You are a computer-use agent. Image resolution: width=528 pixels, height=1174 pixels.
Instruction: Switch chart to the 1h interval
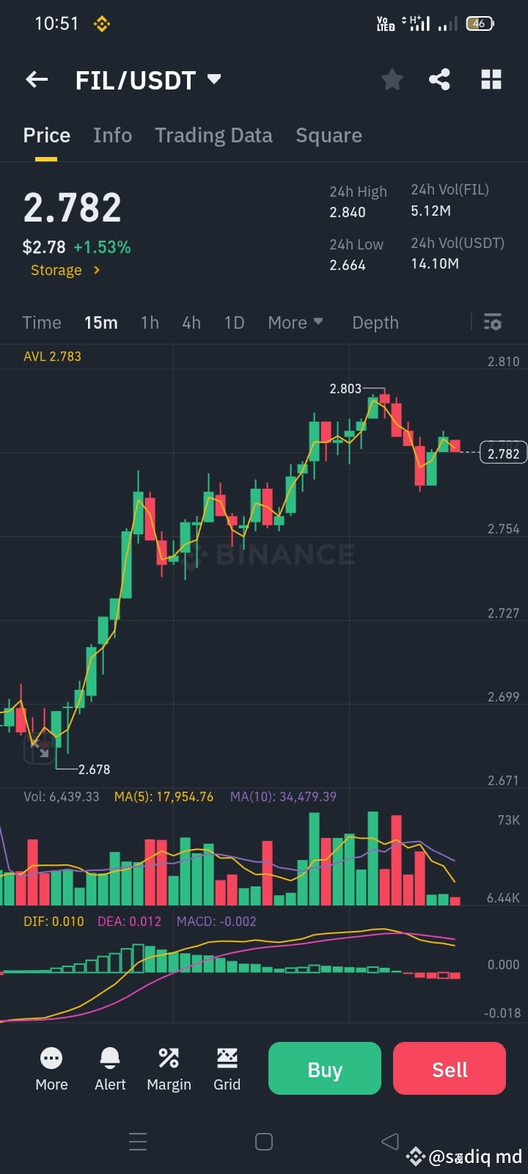tap(149, 322)
